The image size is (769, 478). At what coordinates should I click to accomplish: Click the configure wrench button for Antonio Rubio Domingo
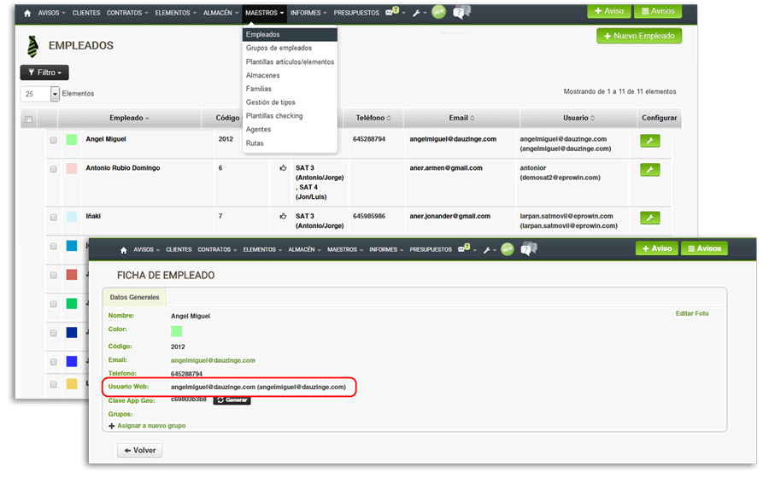[x=650, y=170]
